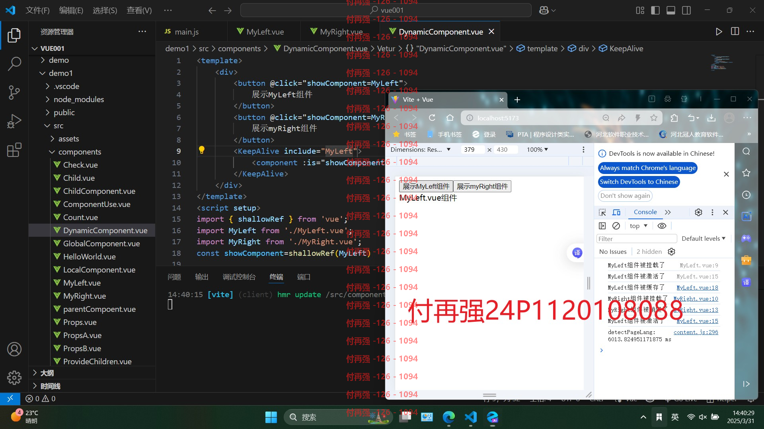Collapse the demo1 folder
The image size is (764, 429).
click(x=60, y=73)
